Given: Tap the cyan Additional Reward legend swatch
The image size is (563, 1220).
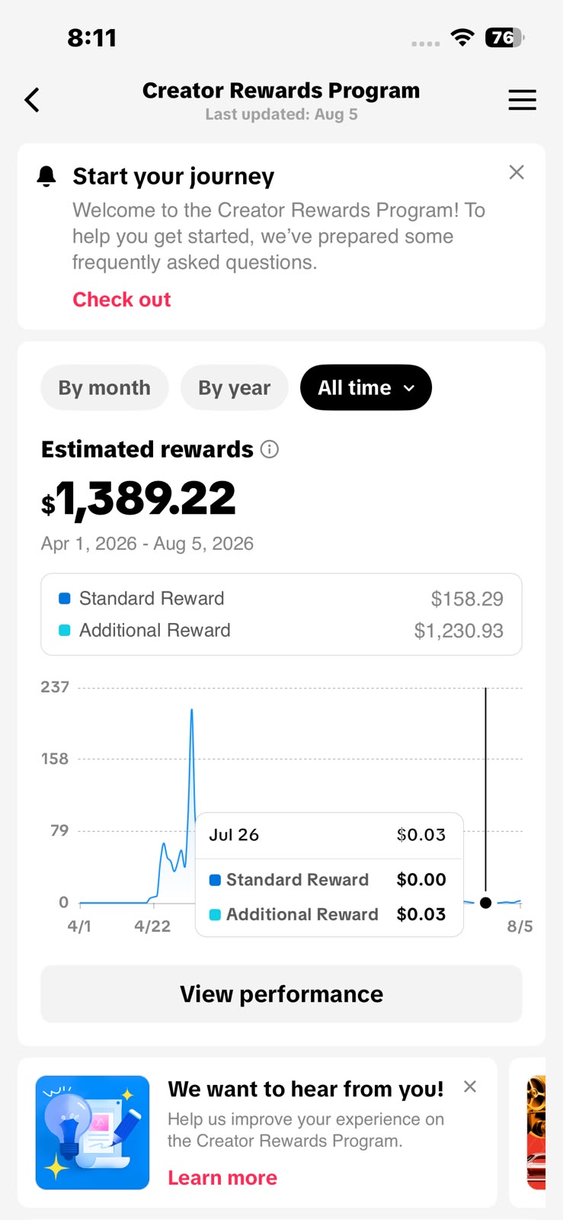Looking at the screenshot, I should coord(65,631).
